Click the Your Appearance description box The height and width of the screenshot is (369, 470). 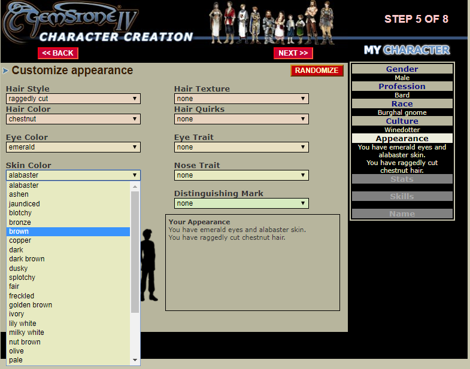(x=253, y=263)
